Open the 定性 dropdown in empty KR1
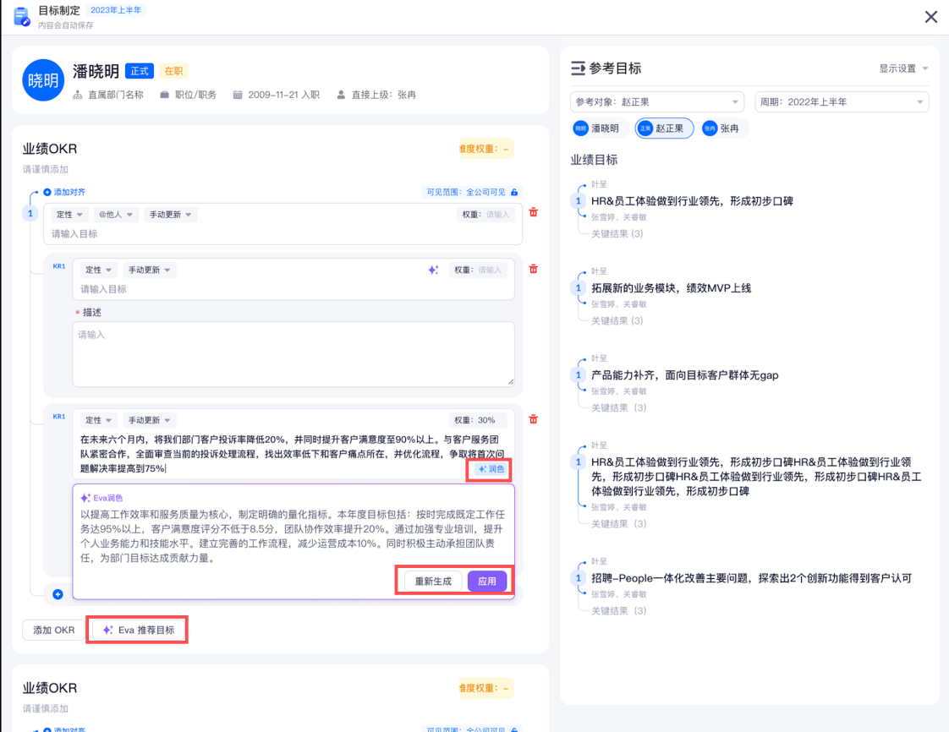This screenshot has width=949, height=732. tap(98, 270)
